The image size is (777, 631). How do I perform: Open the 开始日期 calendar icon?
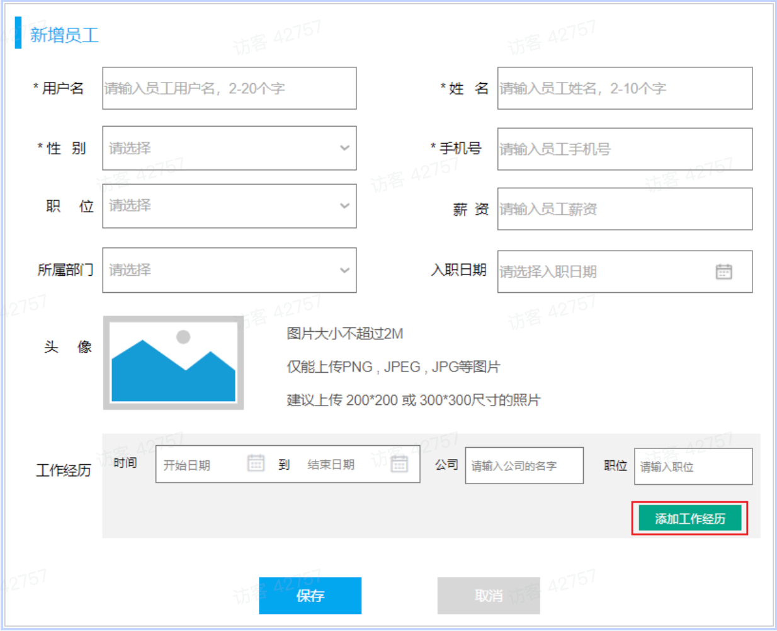point(256,464)
